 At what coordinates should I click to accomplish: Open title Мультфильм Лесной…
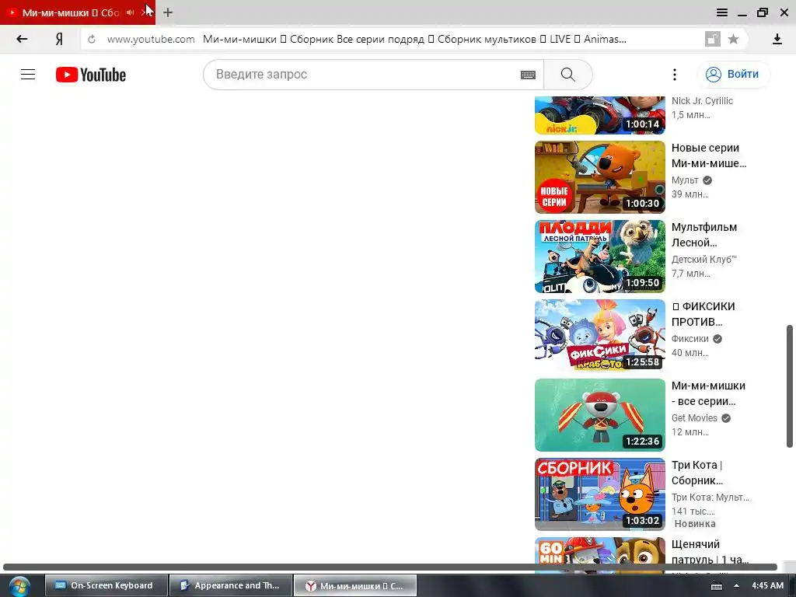[x=704, y=235]
